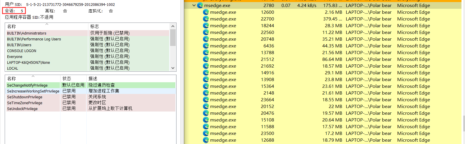Click Edge icon of msedge.exe PID 15108
This screenshot has height=144, width=465.
[x=206, y=120]
